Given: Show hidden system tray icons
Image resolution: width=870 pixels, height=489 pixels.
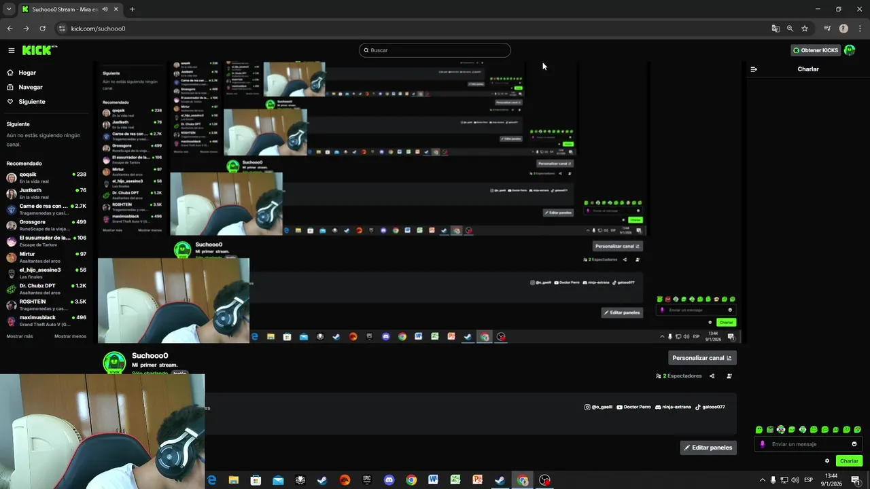Looking at the screenshot, I should (762, 480).
